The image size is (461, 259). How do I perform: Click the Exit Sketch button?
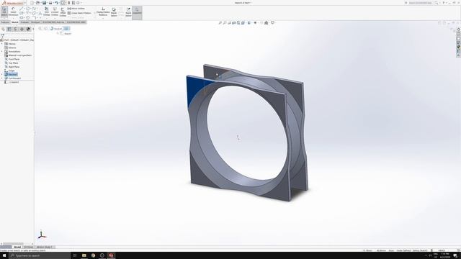tap(4, 12)
